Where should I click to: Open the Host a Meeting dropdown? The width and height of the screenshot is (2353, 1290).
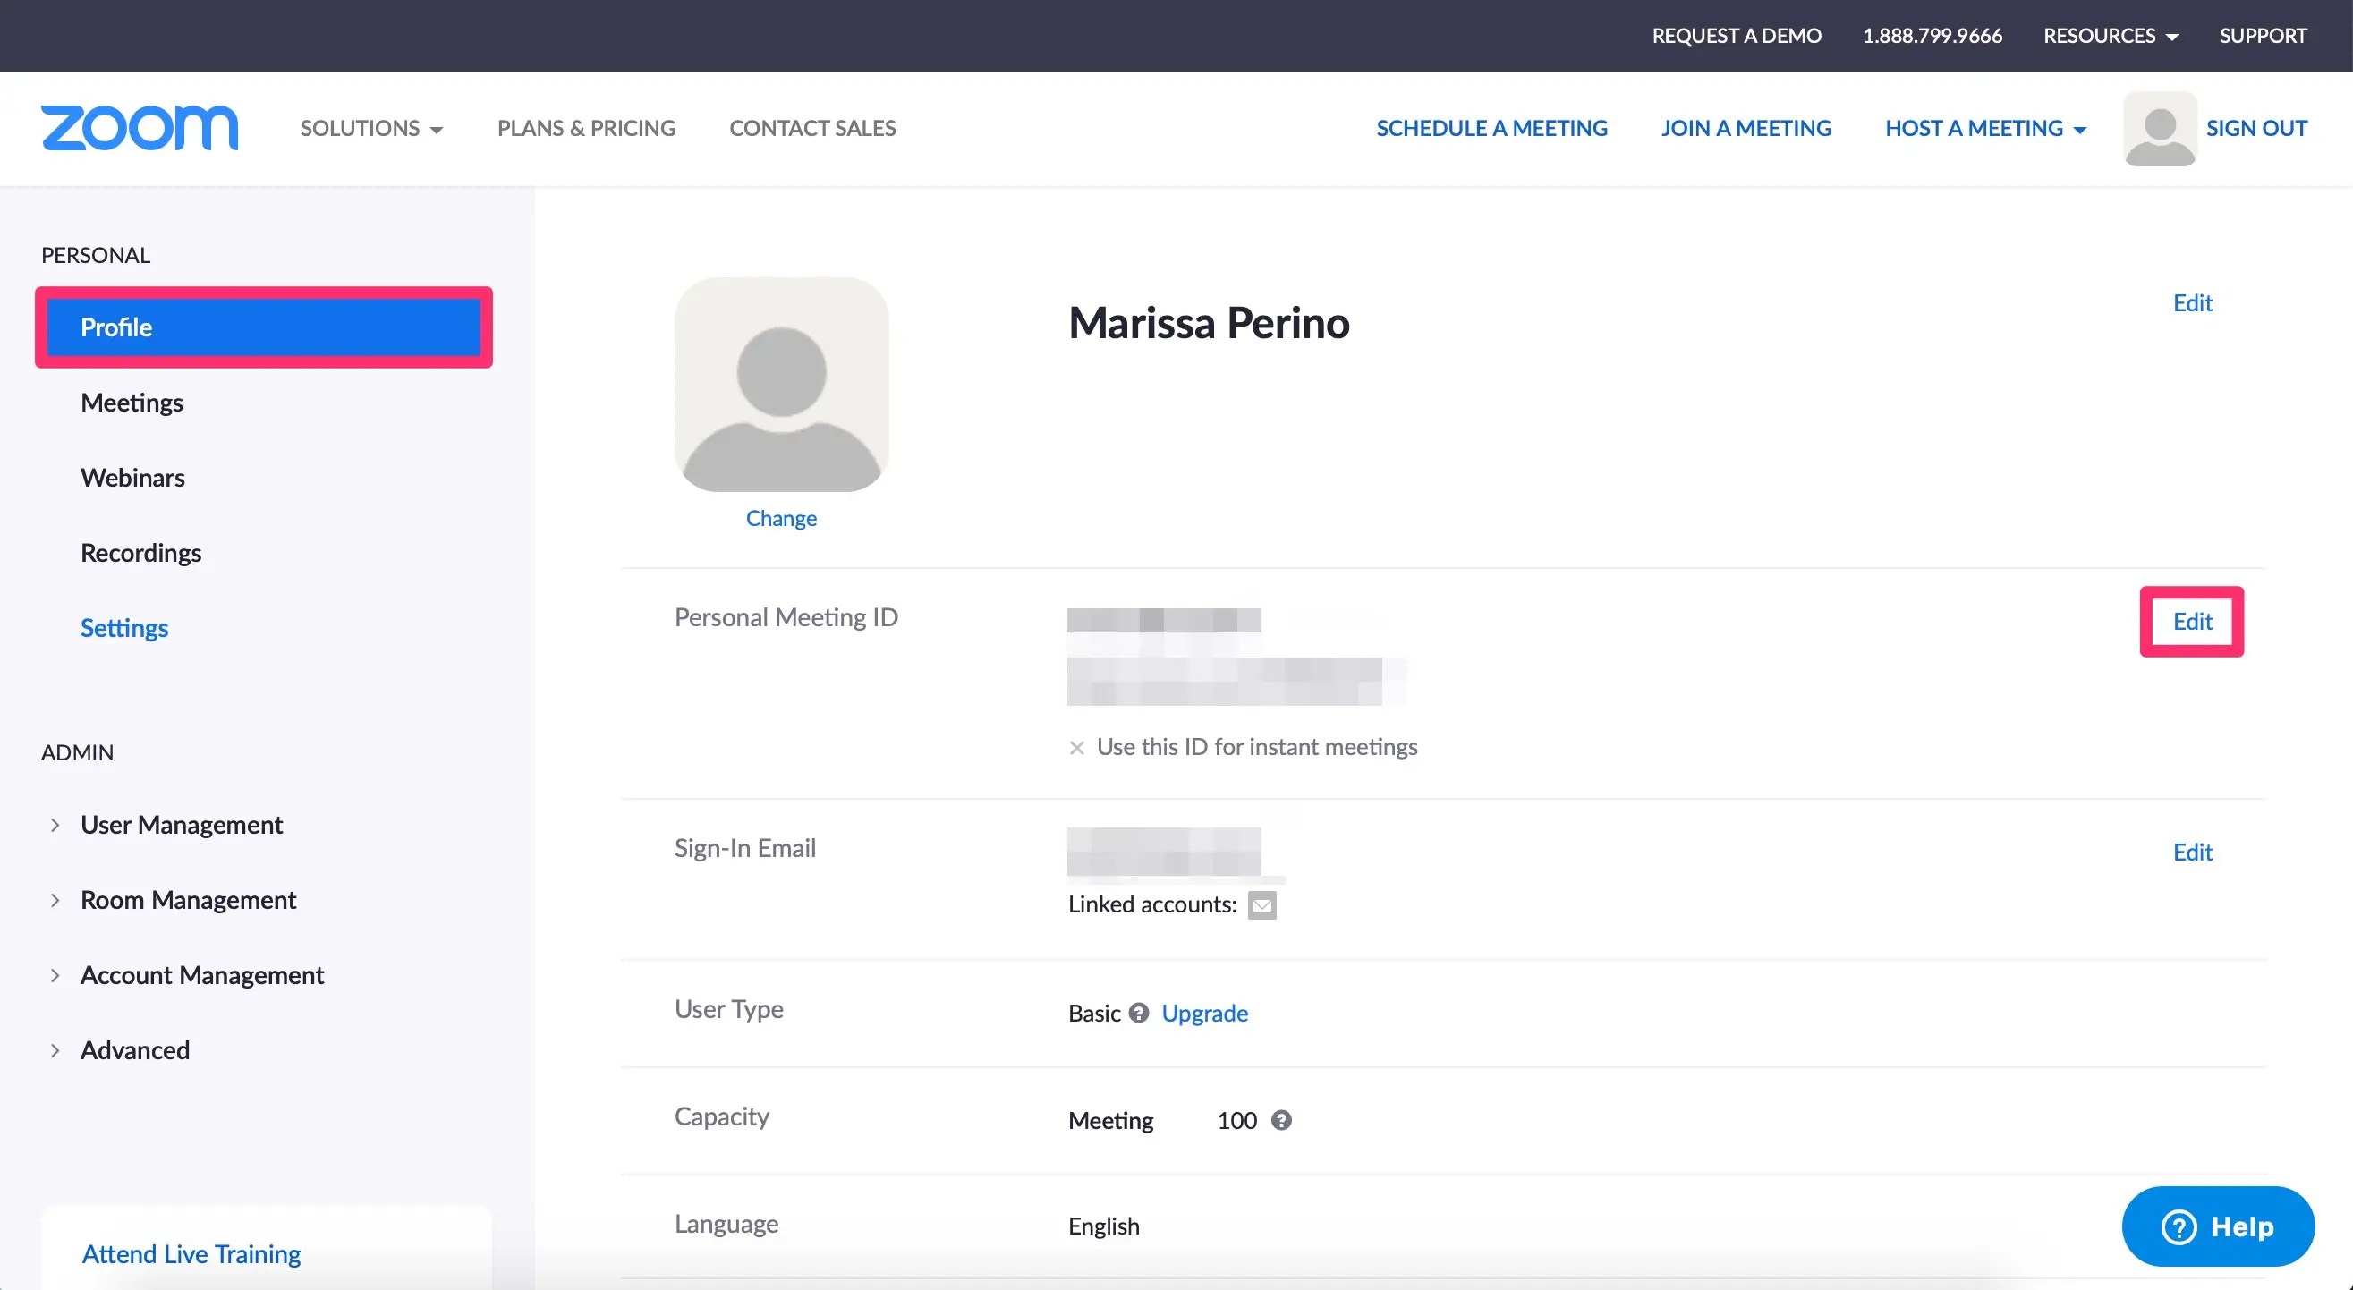1986,128
